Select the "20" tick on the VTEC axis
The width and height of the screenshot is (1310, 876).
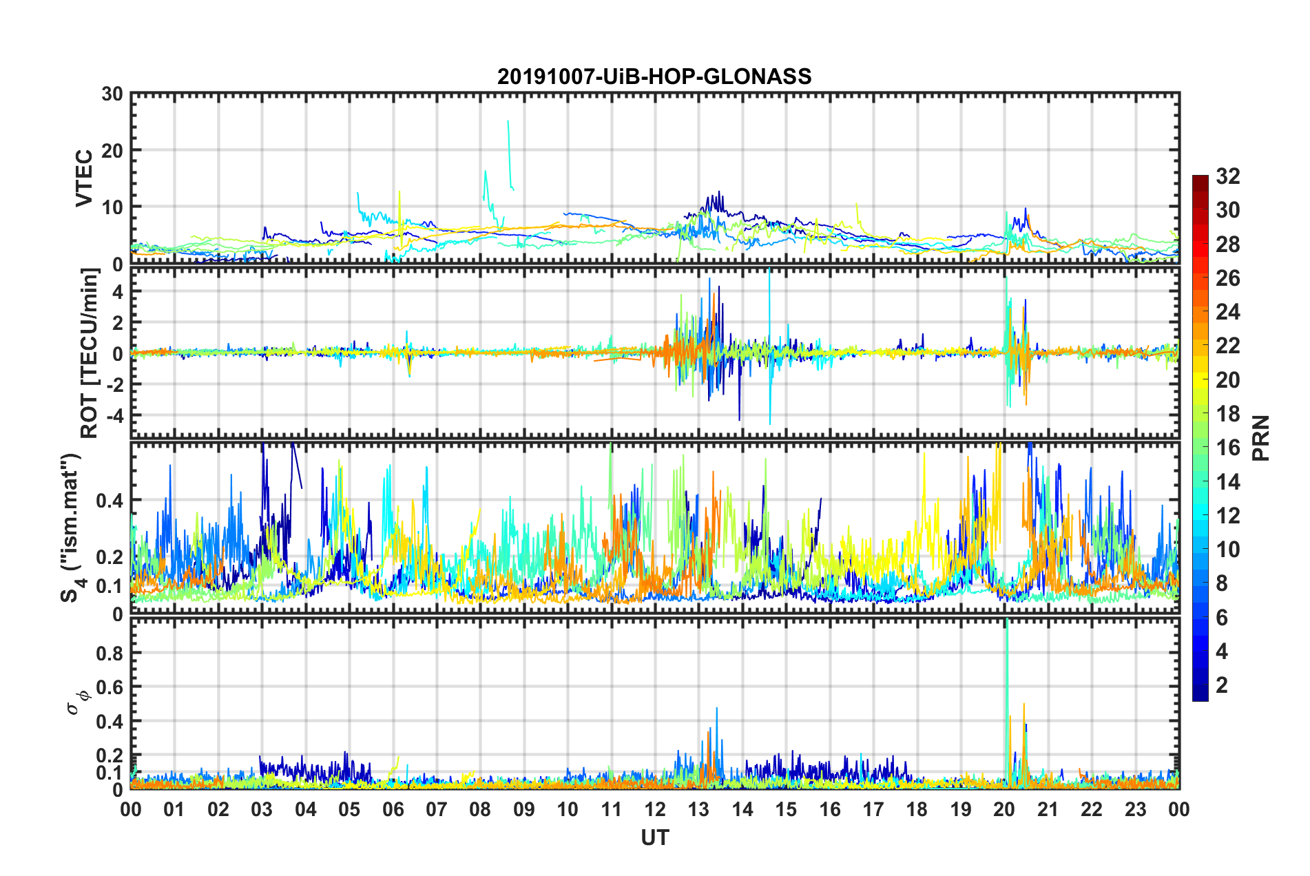pos(112,150)
